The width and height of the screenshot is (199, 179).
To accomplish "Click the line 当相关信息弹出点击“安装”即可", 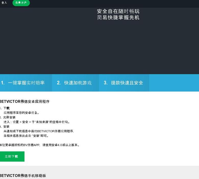I will [26, 136].
